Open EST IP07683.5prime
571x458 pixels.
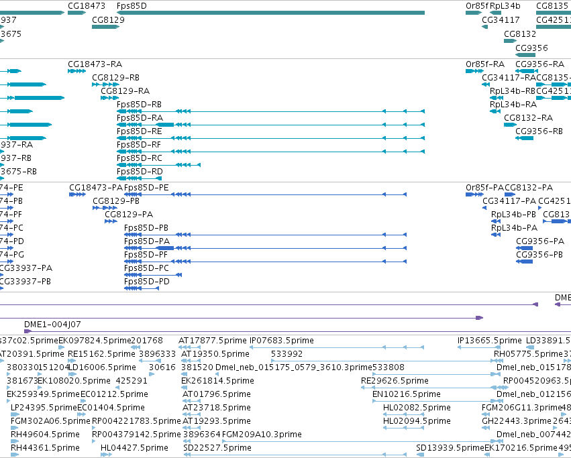point(282,341)
